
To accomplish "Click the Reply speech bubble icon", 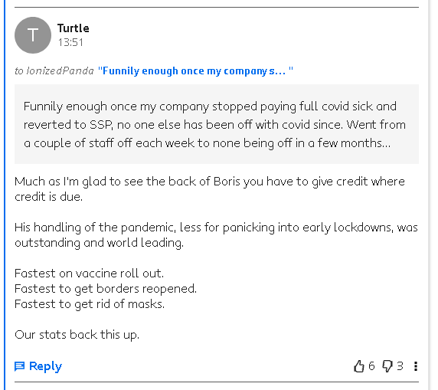I will pos(19,366).
